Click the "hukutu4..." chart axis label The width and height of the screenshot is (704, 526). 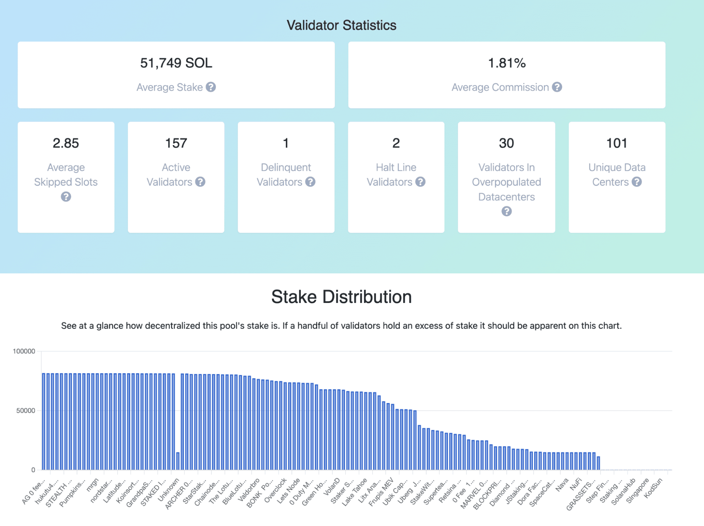tap(47, 491)
